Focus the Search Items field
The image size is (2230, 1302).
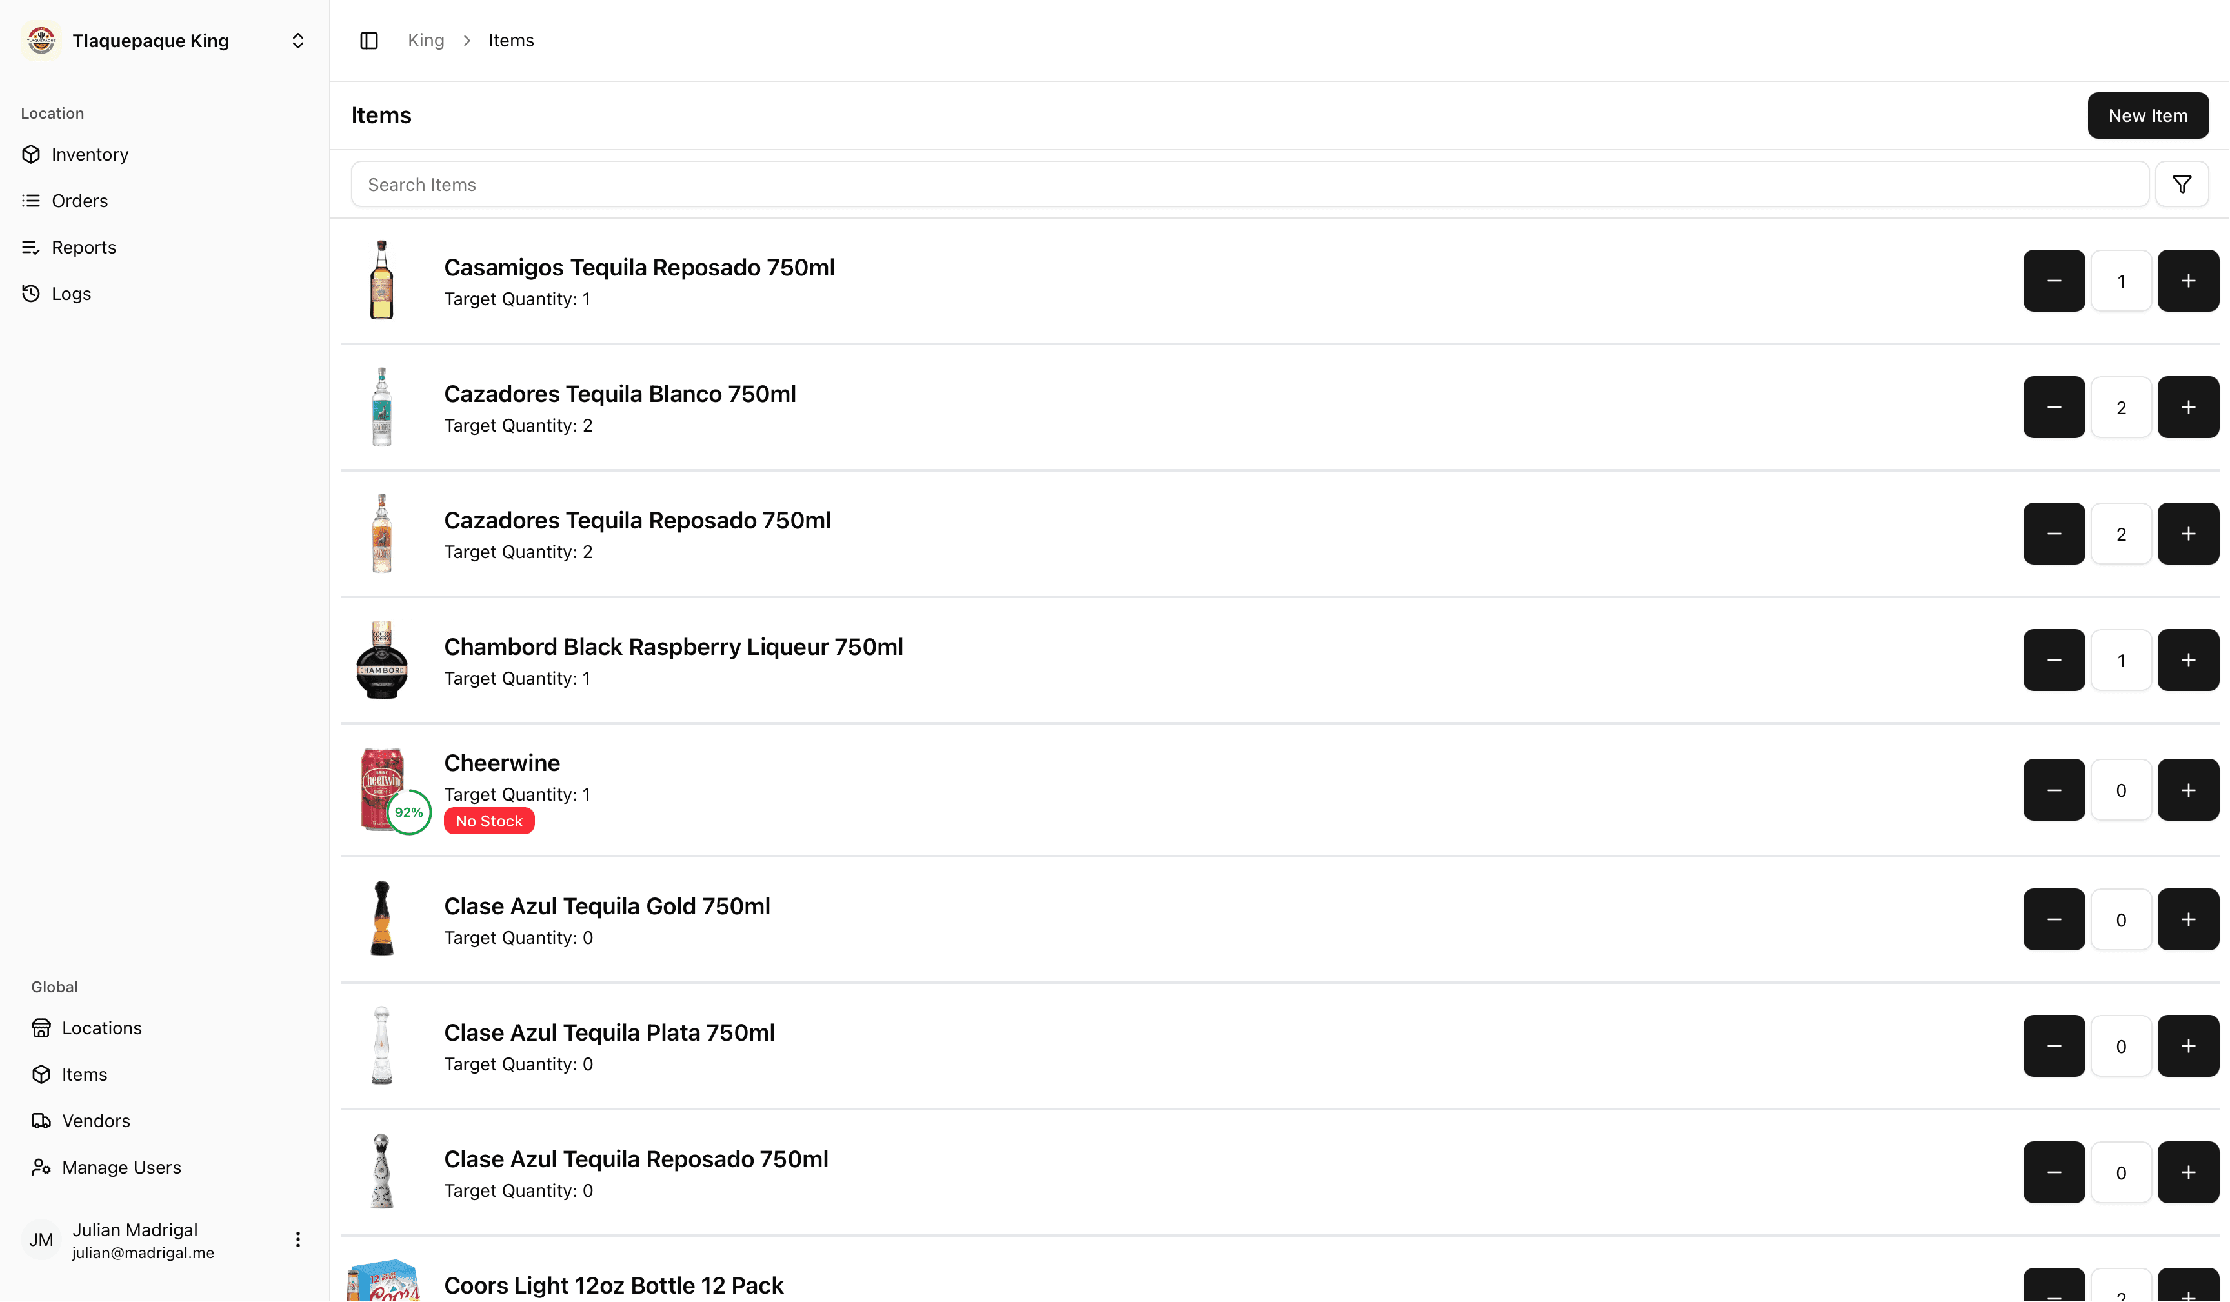1249,184
